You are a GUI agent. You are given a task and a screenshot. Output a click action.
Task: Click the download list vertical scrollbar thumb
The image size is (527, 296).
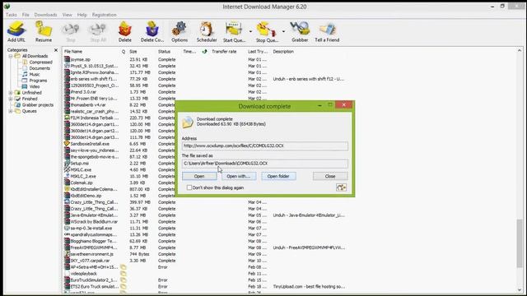[520, 243]
